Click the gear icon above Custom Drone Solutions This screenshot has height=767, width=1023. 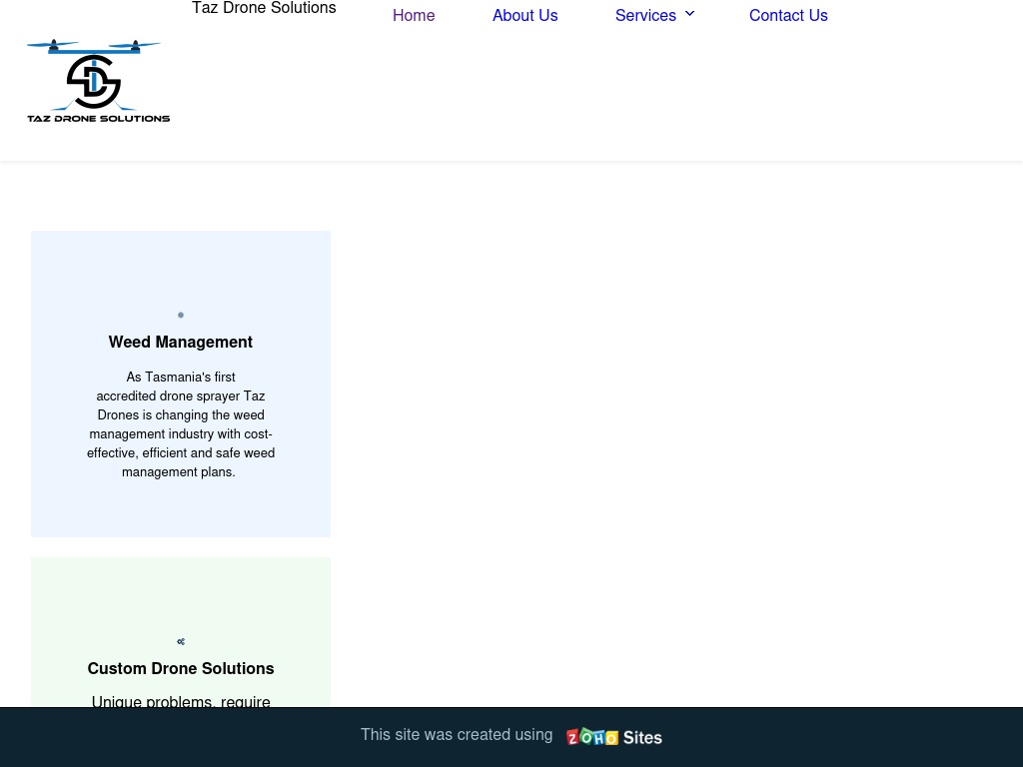tap(181, 642)
